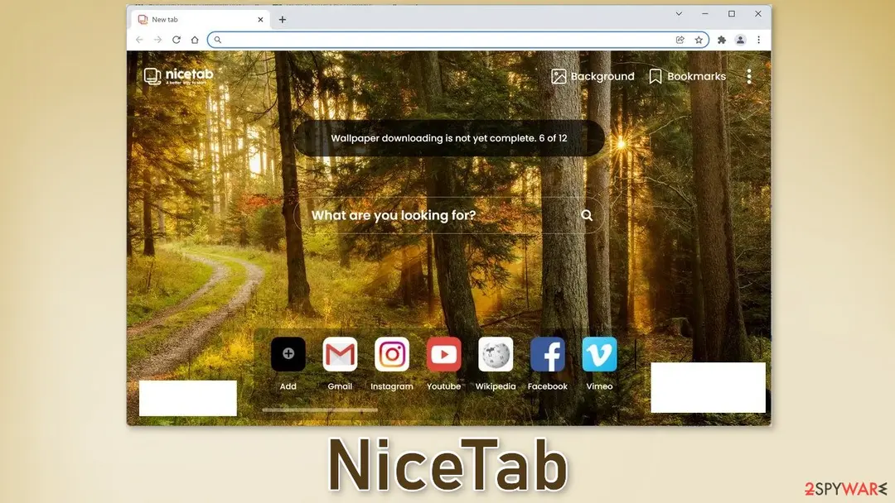Open NiceTab three-dot options menu
The width and height of the screenshot is (895, 503).
click(x=749, y=76)
